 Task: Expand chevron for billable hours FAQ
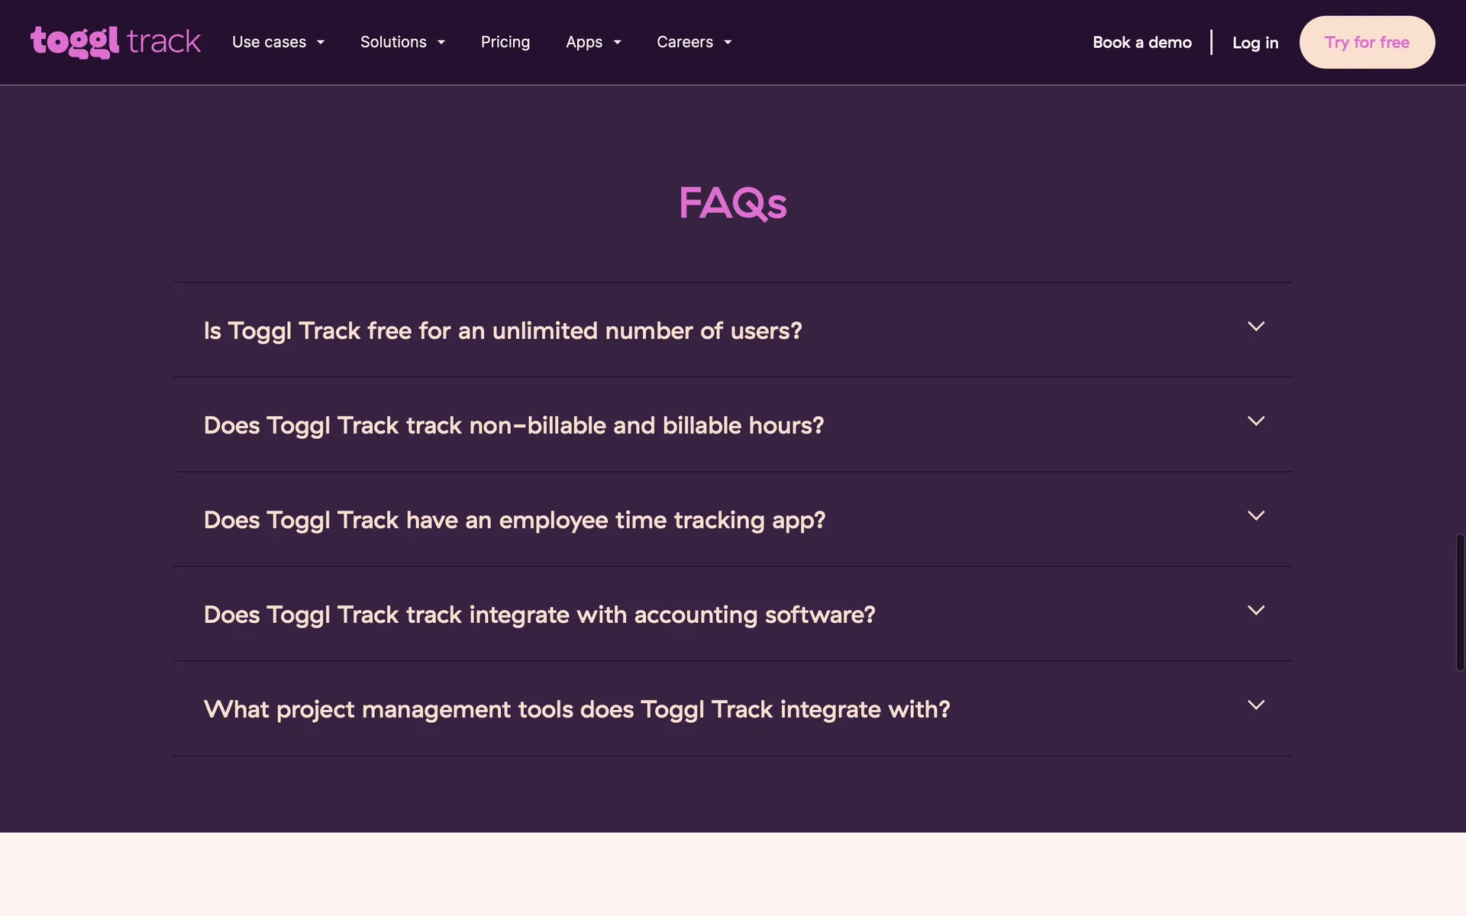click(x=1255, y=421)
